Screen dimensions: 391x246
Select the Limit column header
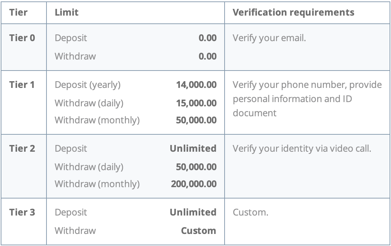(67, 12)
